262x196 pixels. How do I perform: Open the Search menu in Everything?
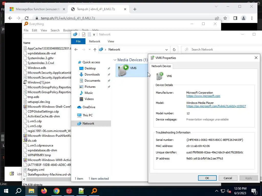(55, 30)
